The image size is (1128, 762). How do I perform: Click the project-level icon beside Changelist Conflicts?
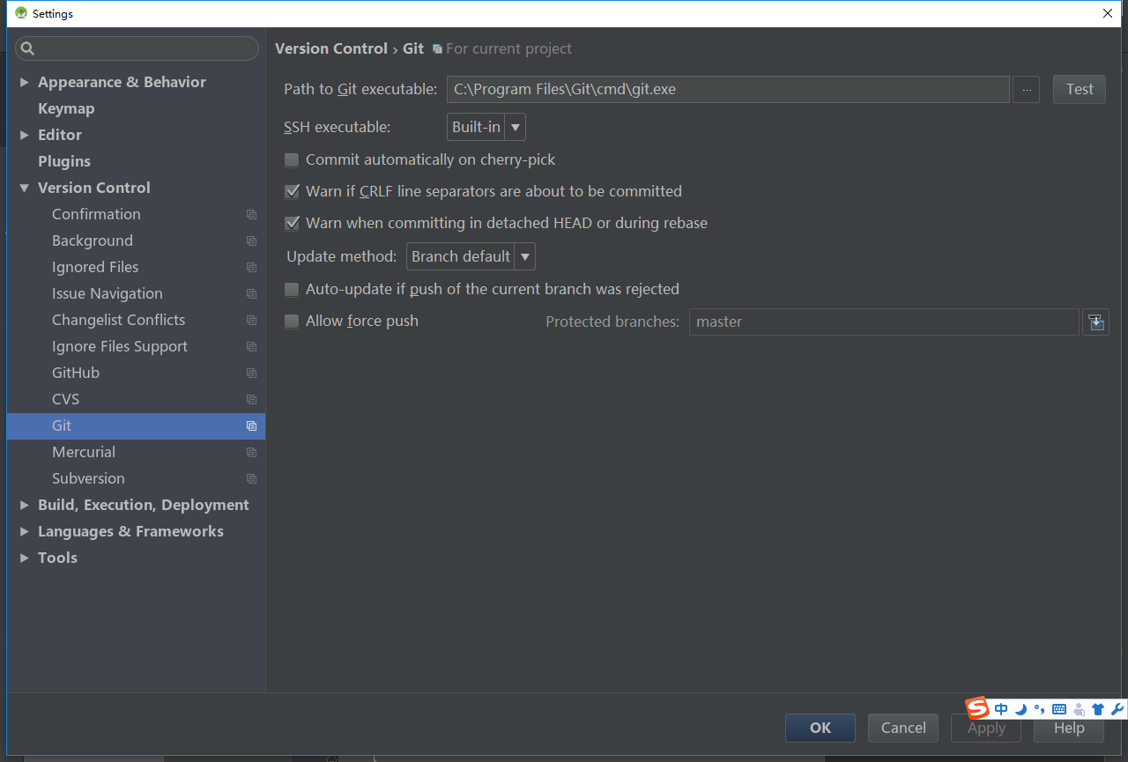click(251, 320)
